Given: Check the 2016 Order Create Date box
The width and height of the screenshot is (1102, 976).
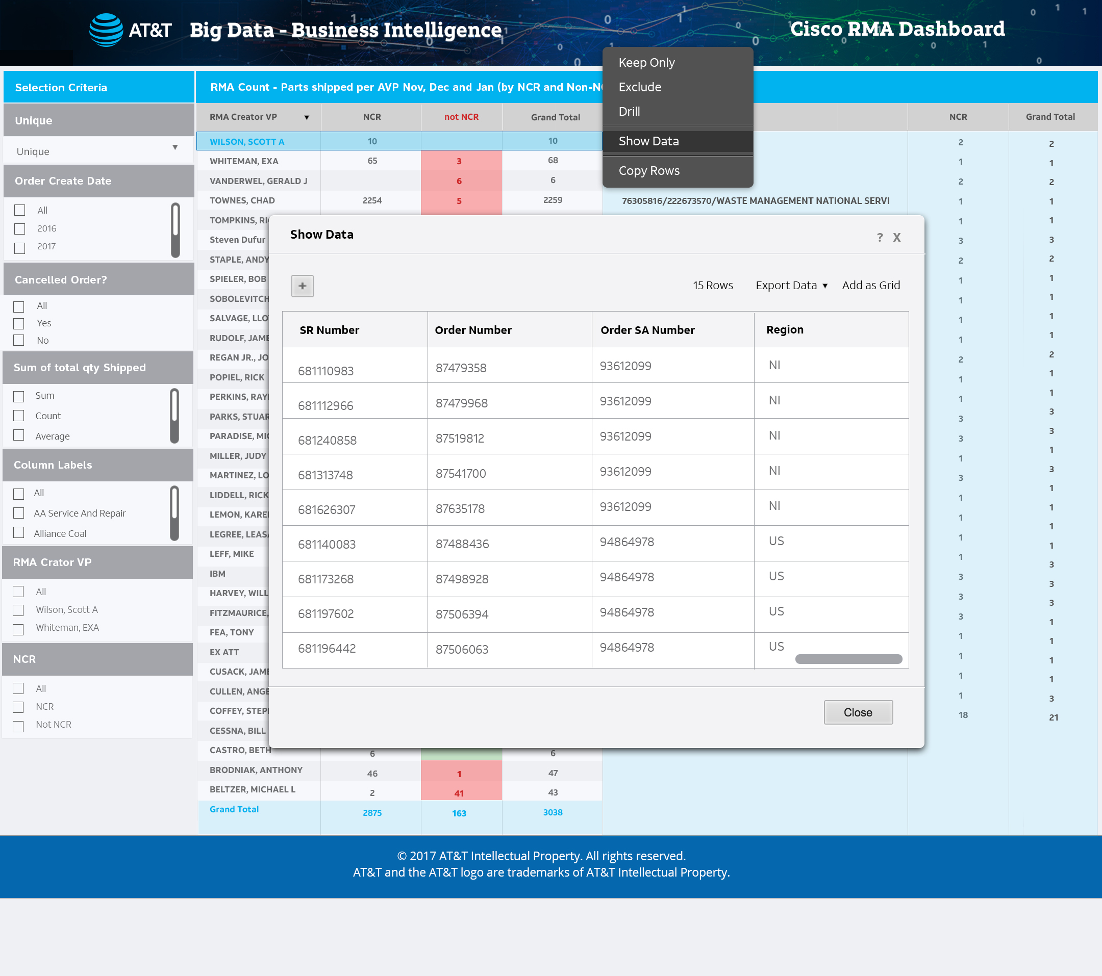Looking at the screenshot, I should click(20, 228).
